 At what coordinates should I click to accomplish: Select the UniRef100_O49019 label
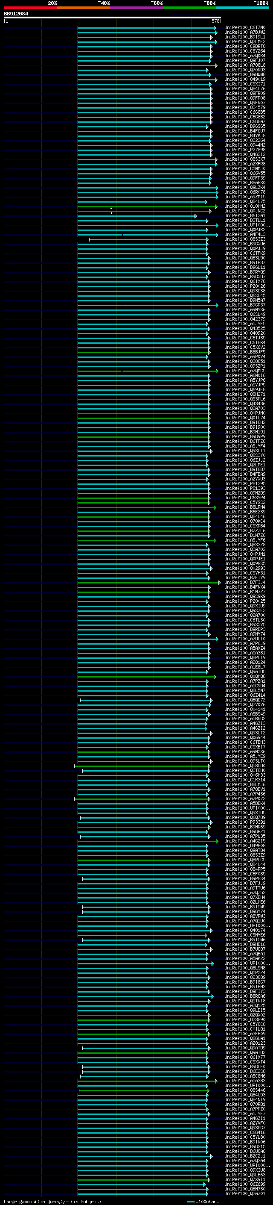245,79
